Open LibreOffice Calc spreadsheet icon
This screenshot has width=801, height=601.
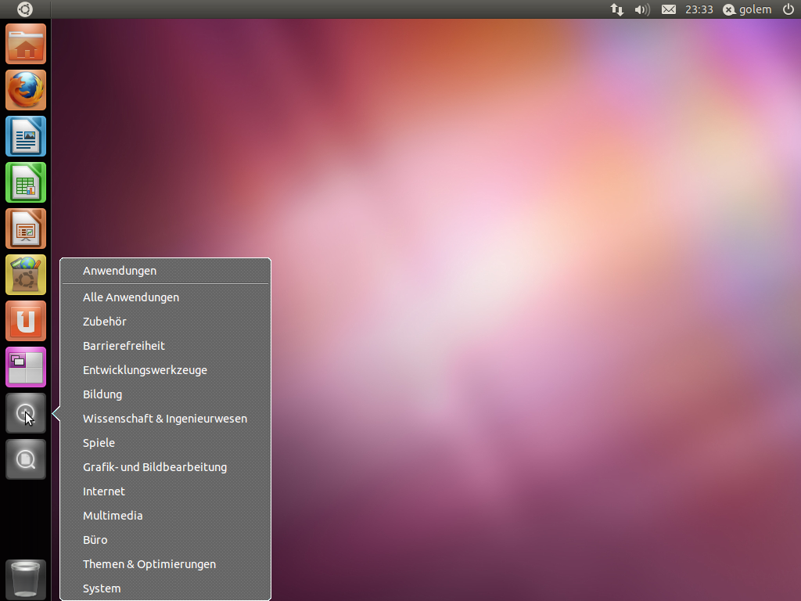[x=26, y=182]
